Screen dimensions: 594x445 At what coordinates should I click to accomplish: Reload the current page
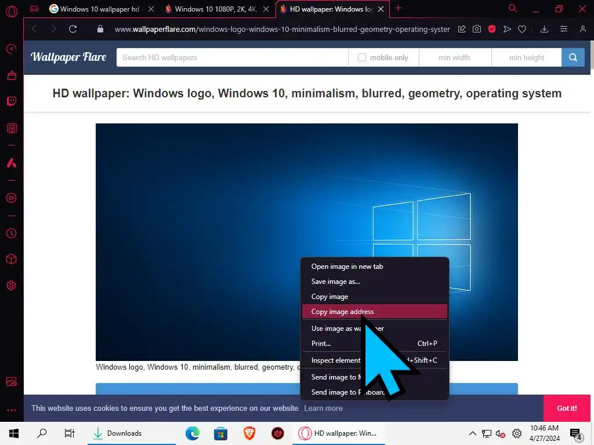pos(73,29)
